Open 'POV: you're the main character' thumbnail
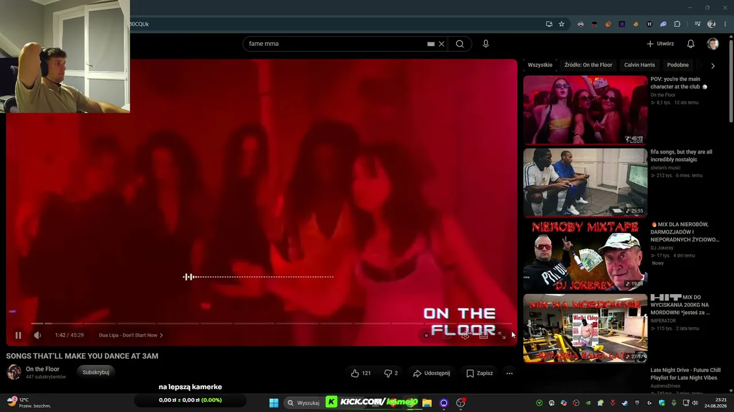734x412 pixels. pyautogui.click(x=585, y=110)
